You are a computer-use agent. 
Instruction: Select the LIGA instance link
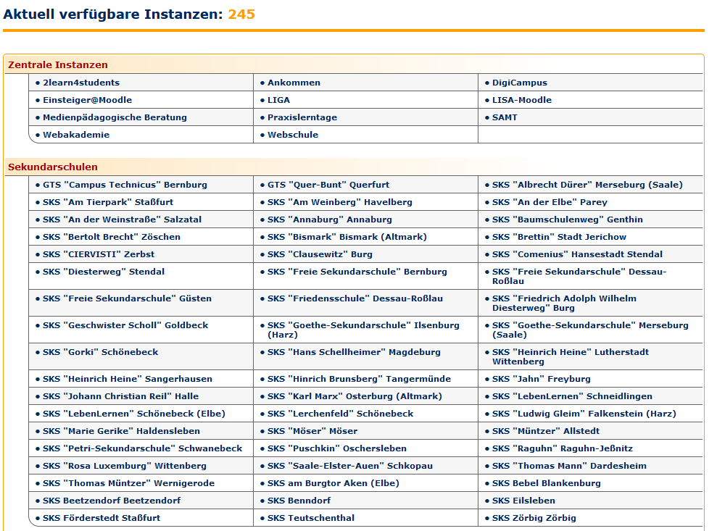(x=278, y=100)
